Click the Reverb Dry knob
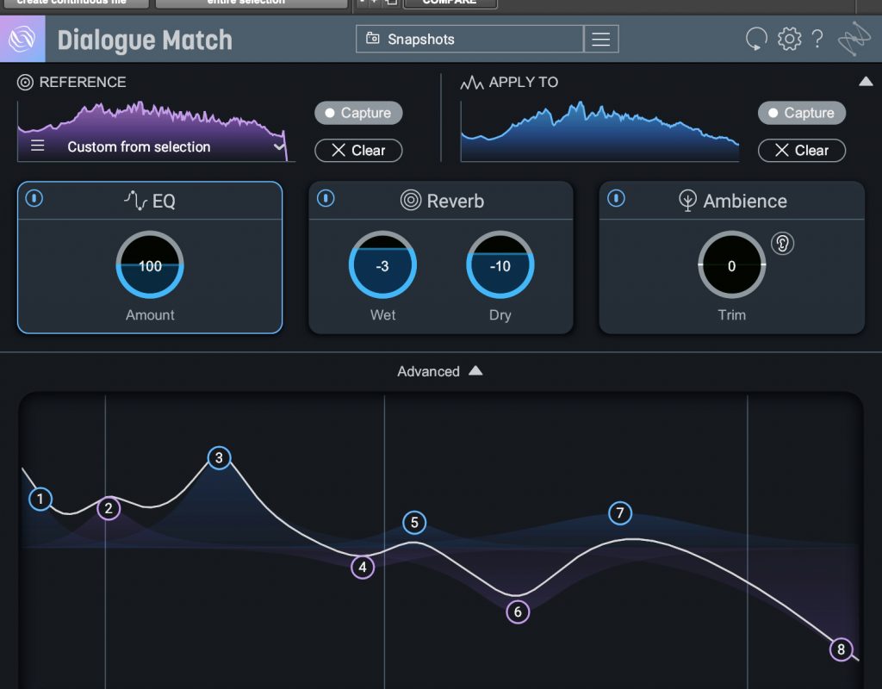 pos(500,265)
